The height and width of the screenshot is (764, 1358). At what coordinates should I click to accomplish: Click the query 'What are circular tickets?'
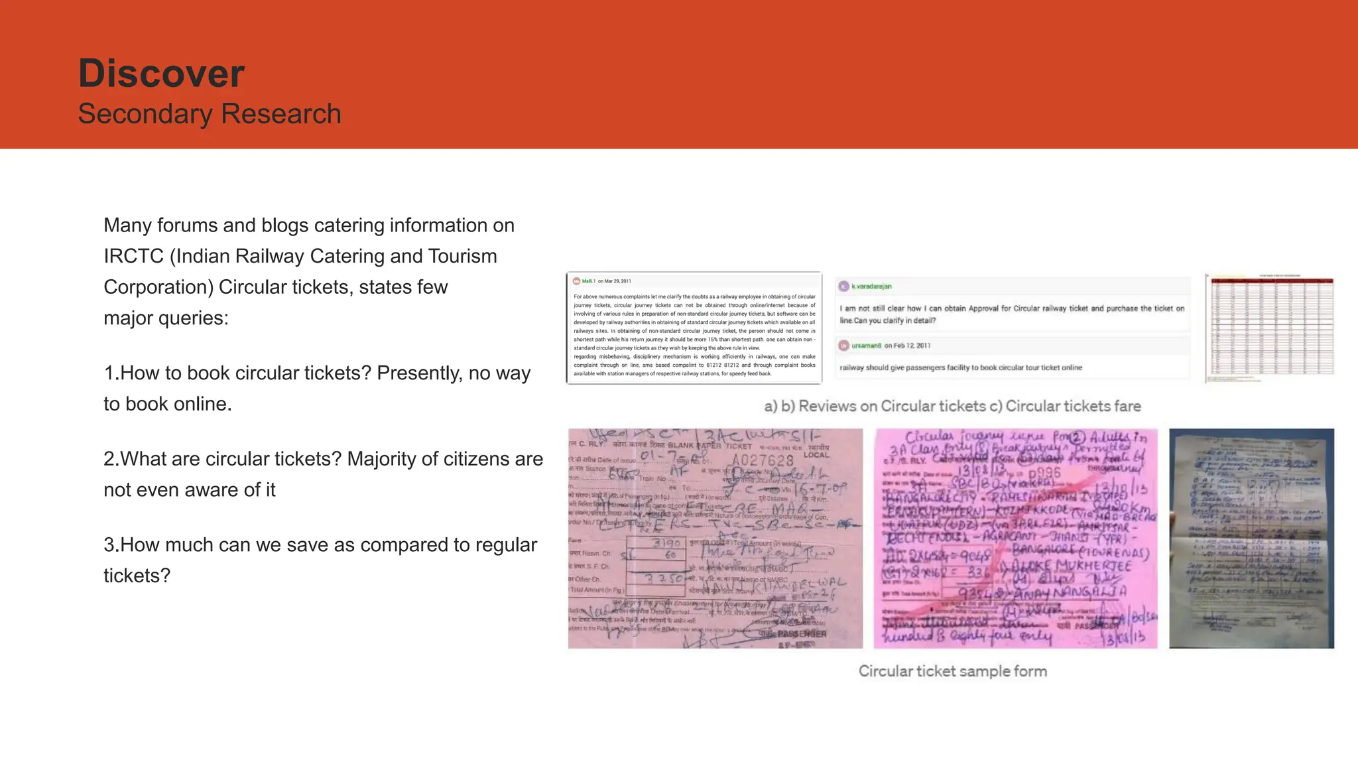[x=323, y=474]
